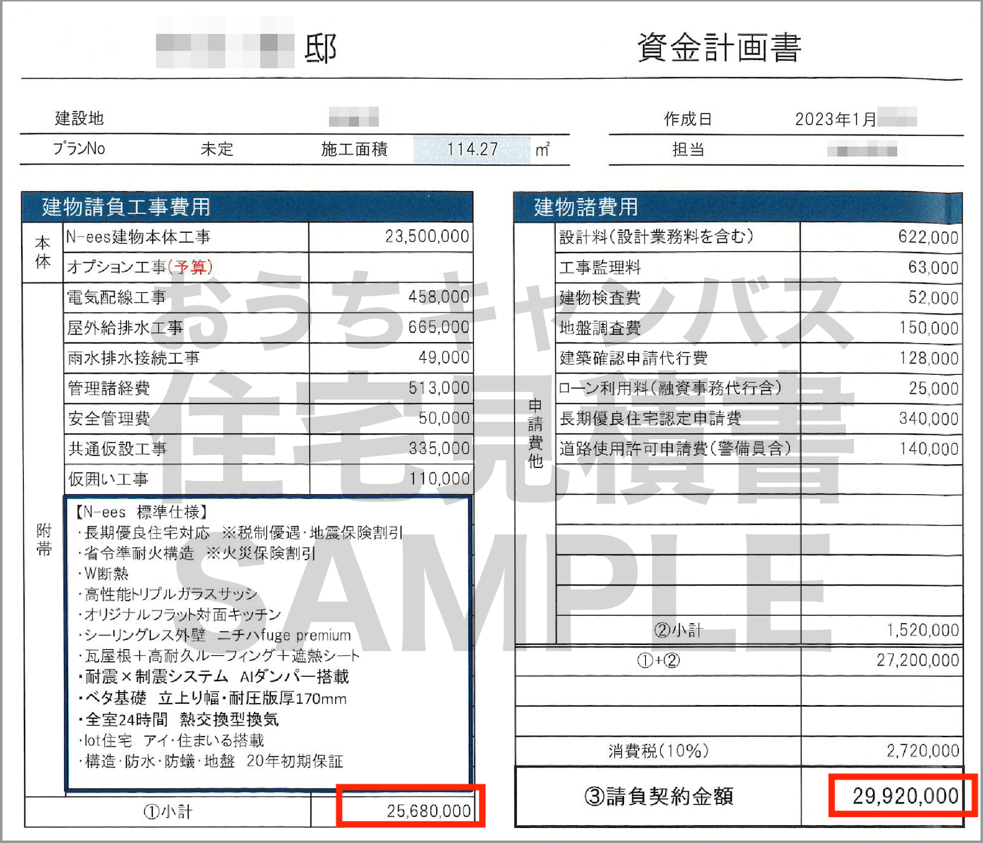Click the amount 23,500,000

coord(427,236)
